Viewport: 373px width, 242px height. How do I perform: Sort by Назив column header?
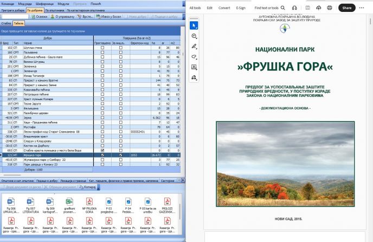pos(58,43)
